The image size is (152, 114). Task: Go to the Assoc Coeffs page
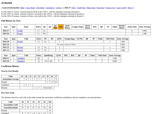pyautogui.click(x=121, y=8)
